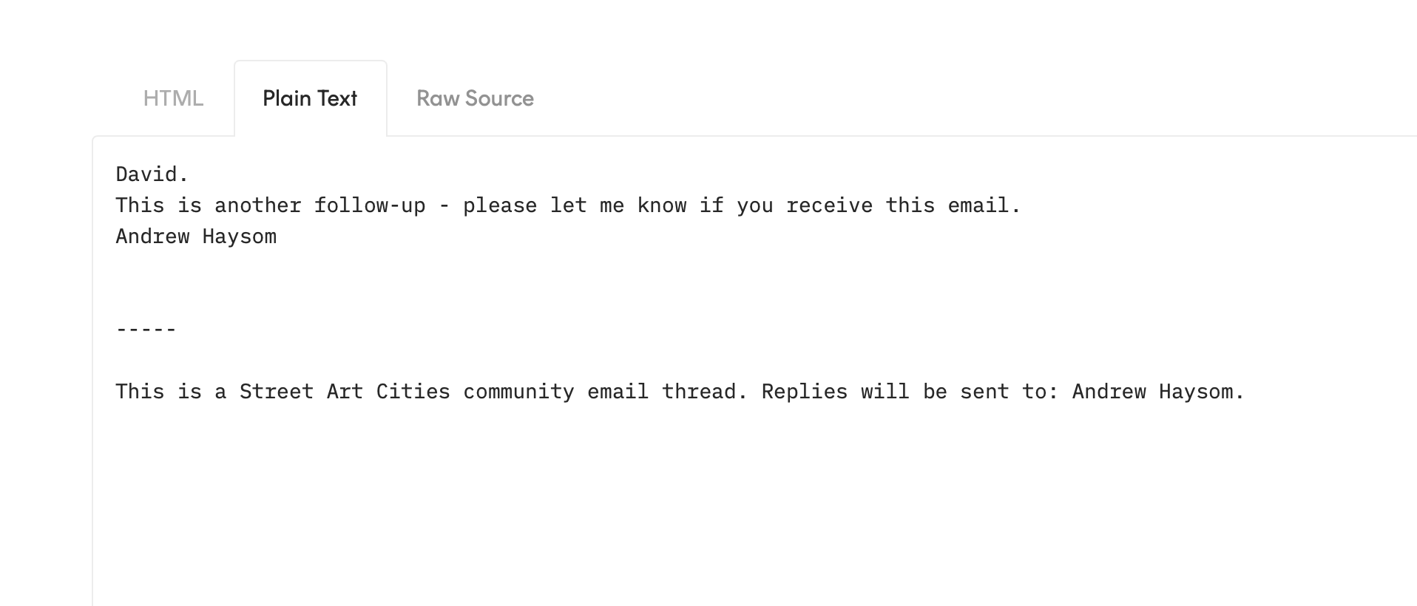Click the words "This is another"
This screenshot has width=1417, height=606.
pyautogui.click(x=209, y=205)
